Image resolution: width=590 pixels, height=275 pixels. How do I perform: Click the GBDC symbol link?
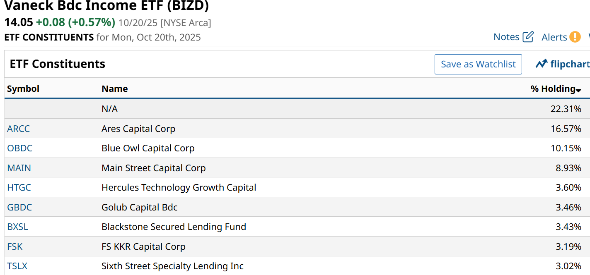[19, 207]
